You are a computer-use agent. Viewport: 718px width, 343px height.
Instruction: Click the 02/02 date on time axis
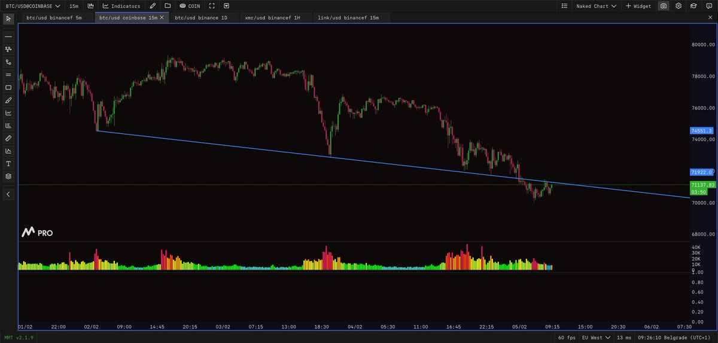(x=92, y=327)
